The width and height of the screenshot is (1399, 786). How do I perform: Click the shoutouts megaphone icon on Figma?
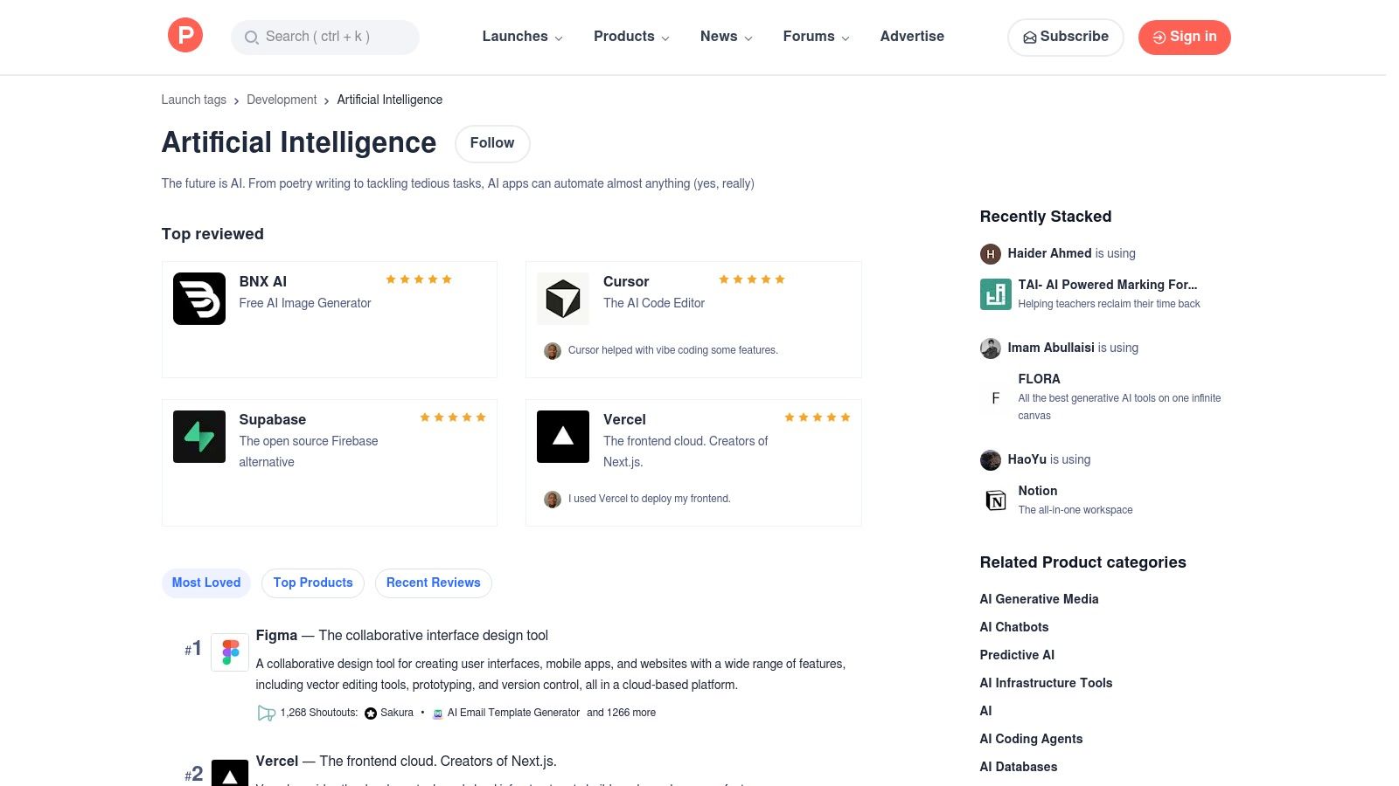266,713
